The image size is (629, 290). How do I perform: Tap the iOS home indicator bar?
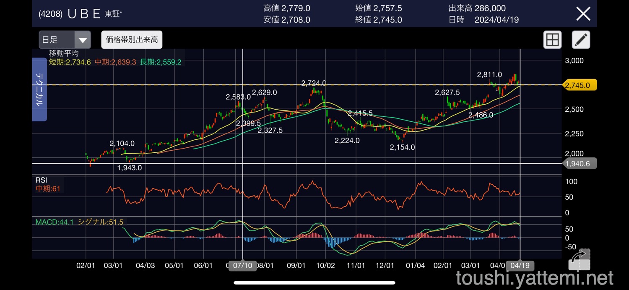(314, 283)
